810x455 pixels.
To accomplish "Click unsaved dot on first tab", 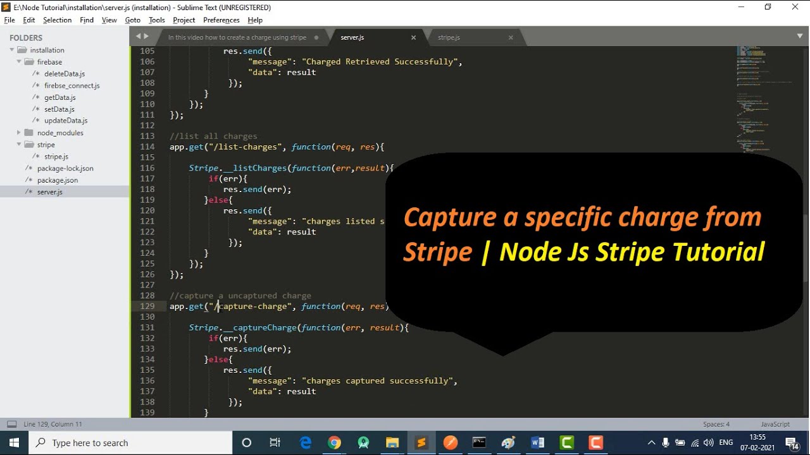I will pos(316,37).
